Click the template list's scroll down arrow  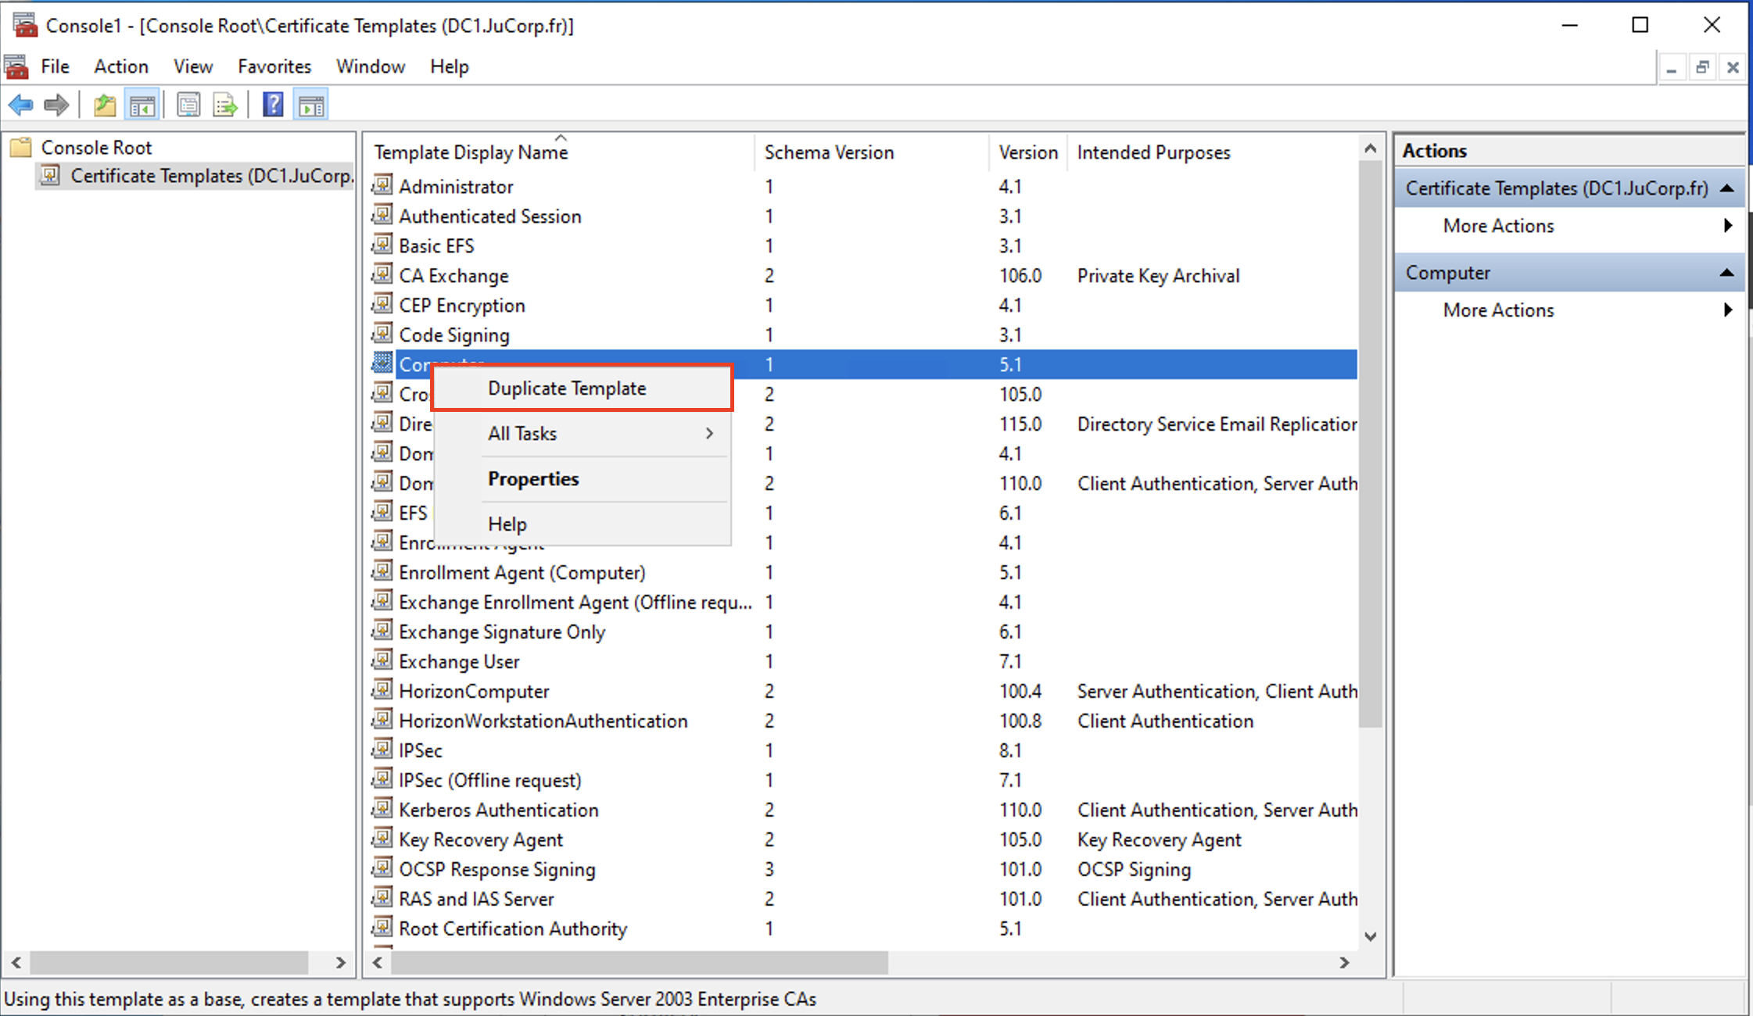point(1371,936)
